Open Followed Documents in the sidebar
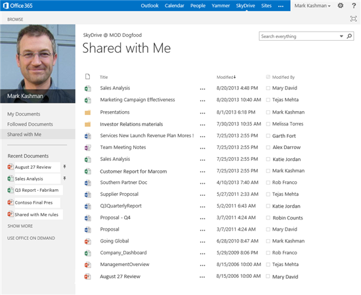The image size is (361, 295). 30,124
